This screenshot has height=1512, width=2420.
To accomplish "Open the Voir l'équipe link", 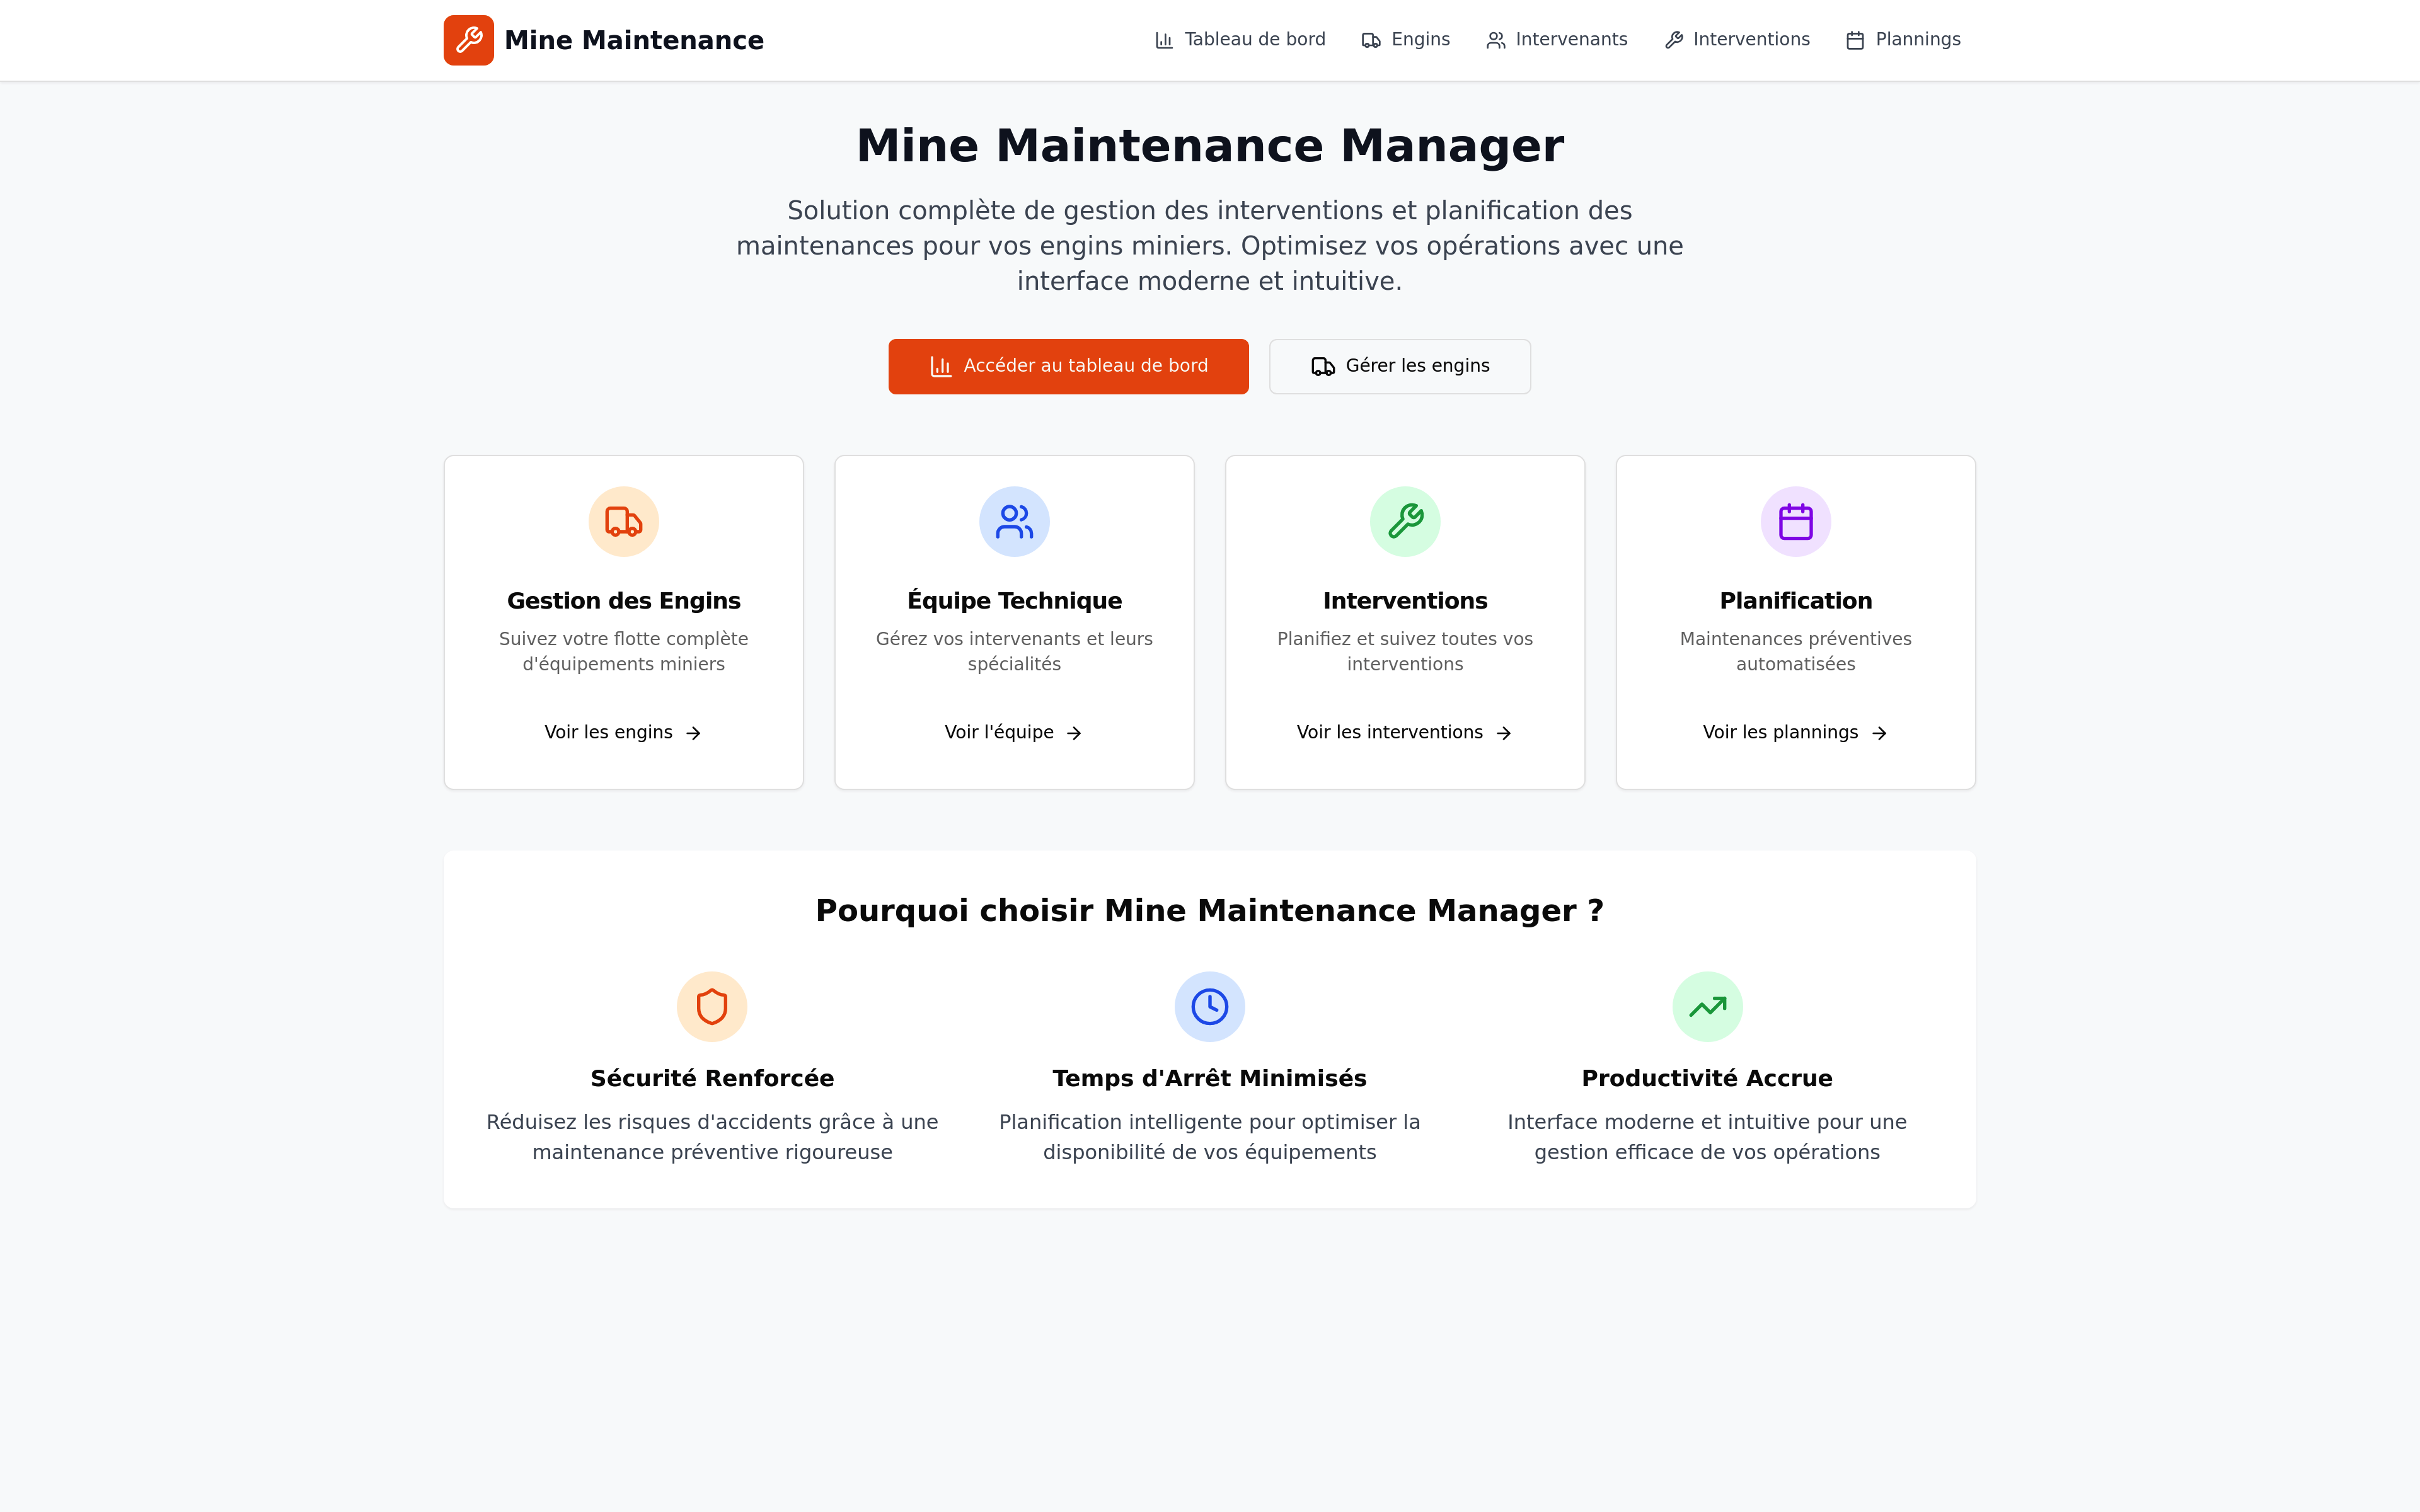I will pyautogui.click(x=1013, y=732).
